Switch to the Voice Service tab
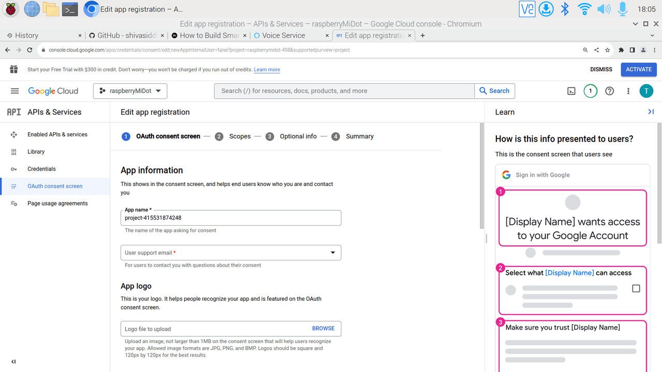The width and height of the screenshot is (662, 372). [290, 35]
